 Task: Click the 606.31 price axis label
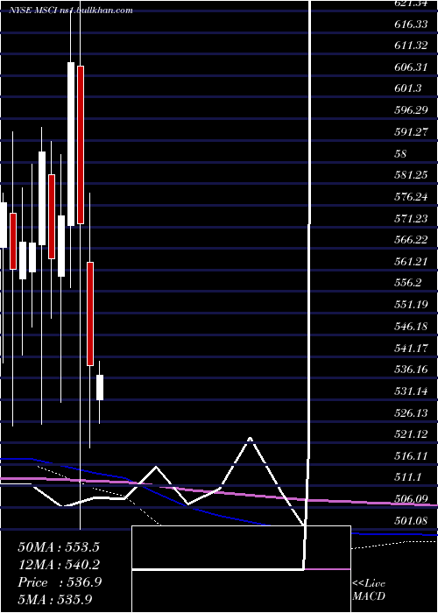coord(411,67)
